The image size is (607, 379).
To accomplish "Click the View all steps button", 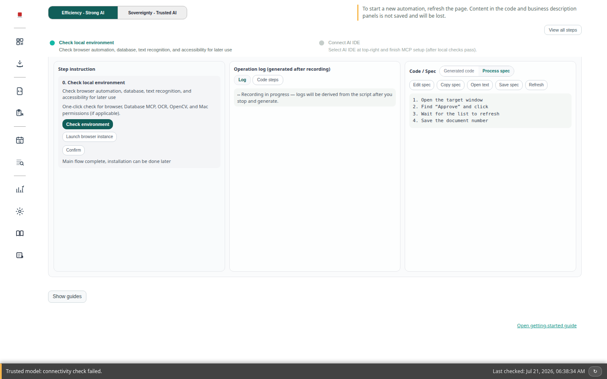I will 563,30.
